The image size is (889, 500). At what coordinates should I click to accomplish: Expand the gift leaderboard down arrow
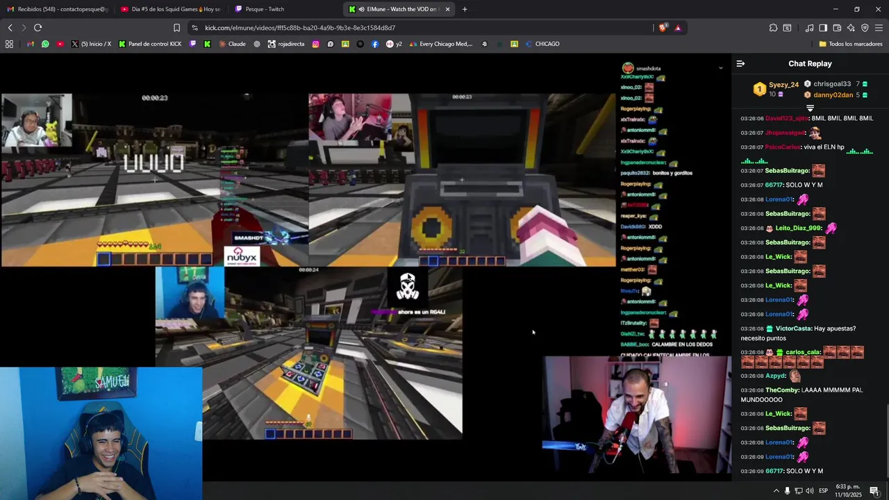tap(810, 108)
